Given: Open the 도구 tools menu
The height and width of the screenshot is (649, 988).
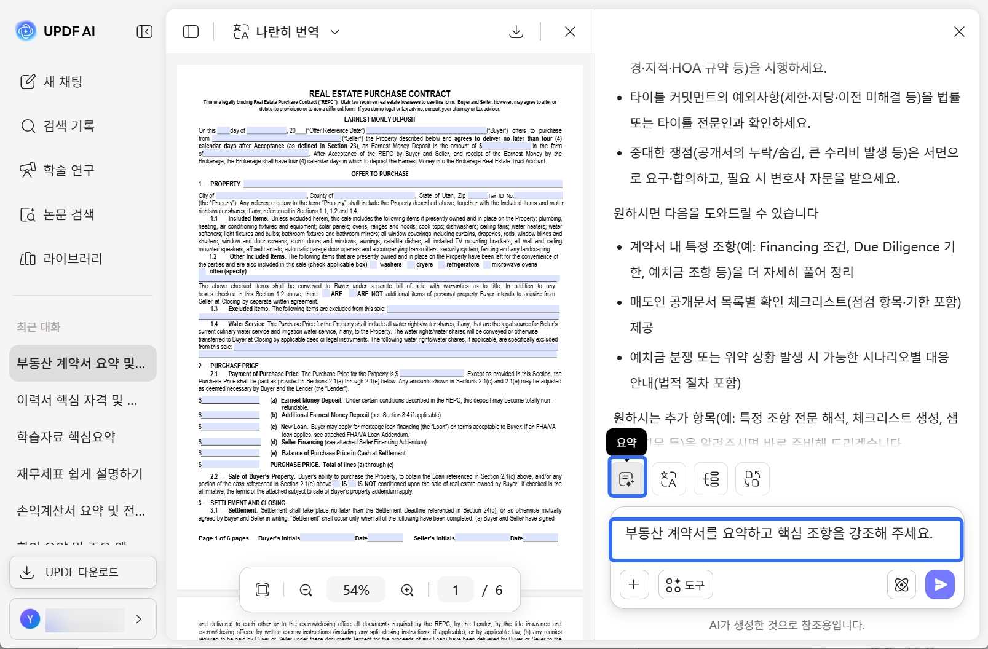Looking at the screenshot, I should pyautogui.click(x=685, y=584).
